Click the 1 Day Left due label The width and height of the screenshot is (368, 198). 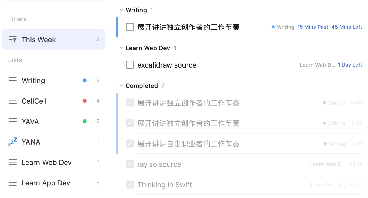[x=350, y=65]
